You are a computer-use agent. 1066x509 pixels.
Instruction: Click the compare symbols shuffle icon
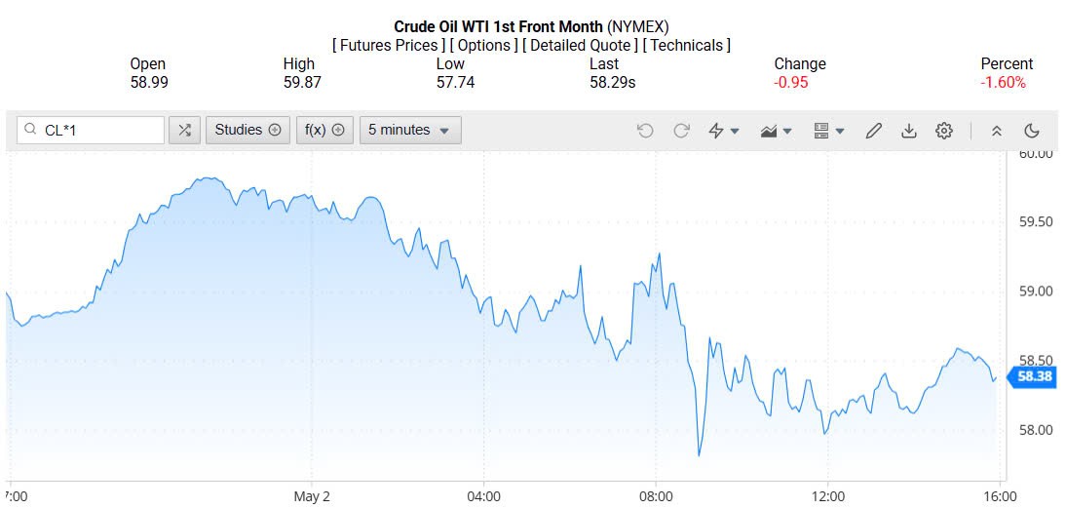pos(184,130)
